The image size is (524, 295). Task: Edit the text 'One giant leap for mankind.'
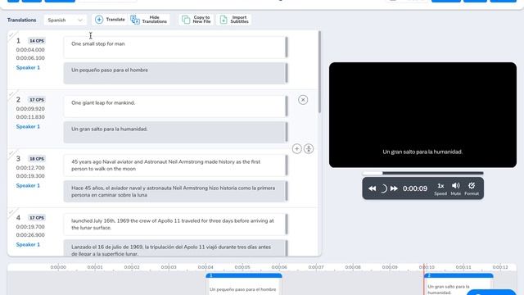pyautogui.click(x=175, y=106)
